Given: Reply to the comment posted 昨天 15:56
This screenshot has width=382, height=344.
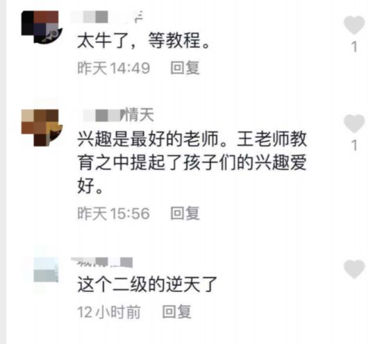Looking at the screenshot, I should tap(185, 214).
